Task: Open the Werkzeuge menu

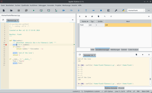Action: (x=66, y=5)
